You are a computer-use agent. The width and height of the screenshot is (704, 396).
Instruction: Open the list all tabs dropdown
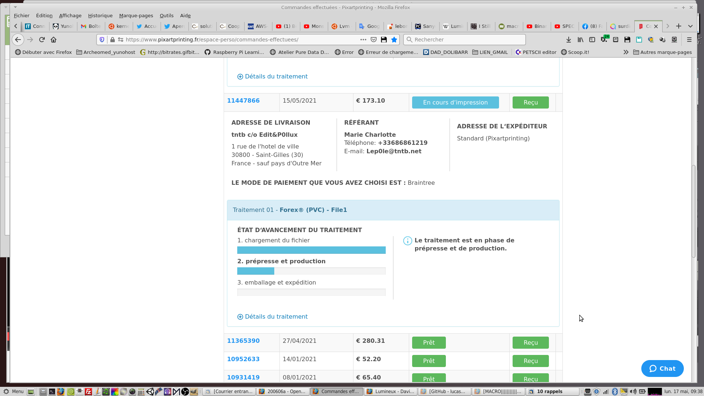click(690, 26)
